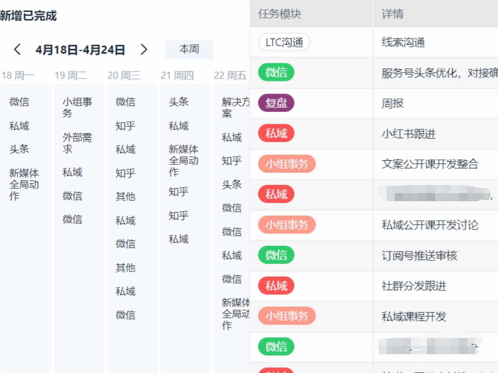Click the 本周 button

189,49
